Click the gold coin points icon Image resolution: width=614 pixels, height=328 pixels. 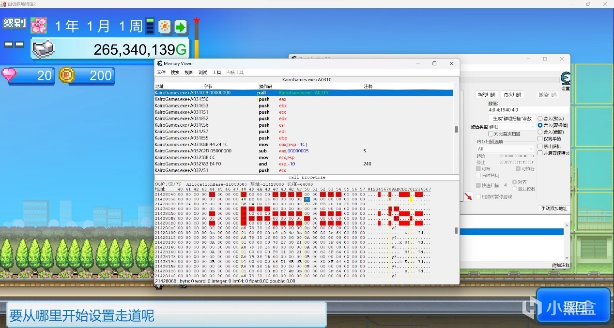(x=66, y=75)
